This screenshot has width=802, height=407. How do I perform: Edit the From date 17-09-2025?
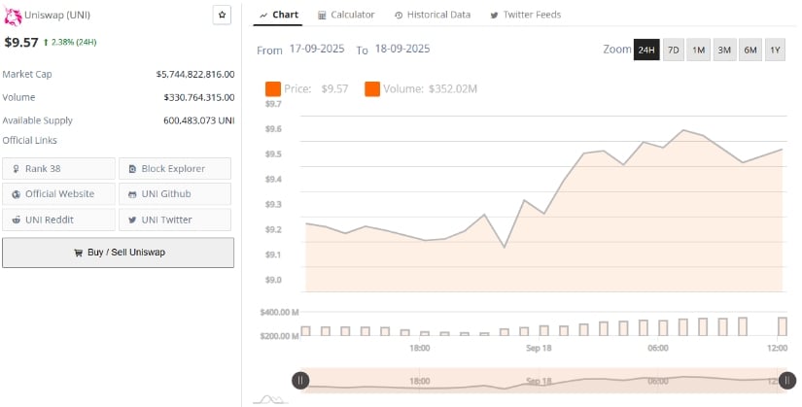317,50
